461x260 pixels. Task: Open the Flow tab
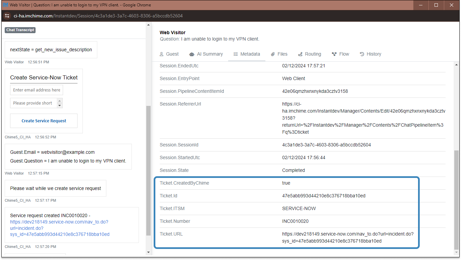pos(341,54)
